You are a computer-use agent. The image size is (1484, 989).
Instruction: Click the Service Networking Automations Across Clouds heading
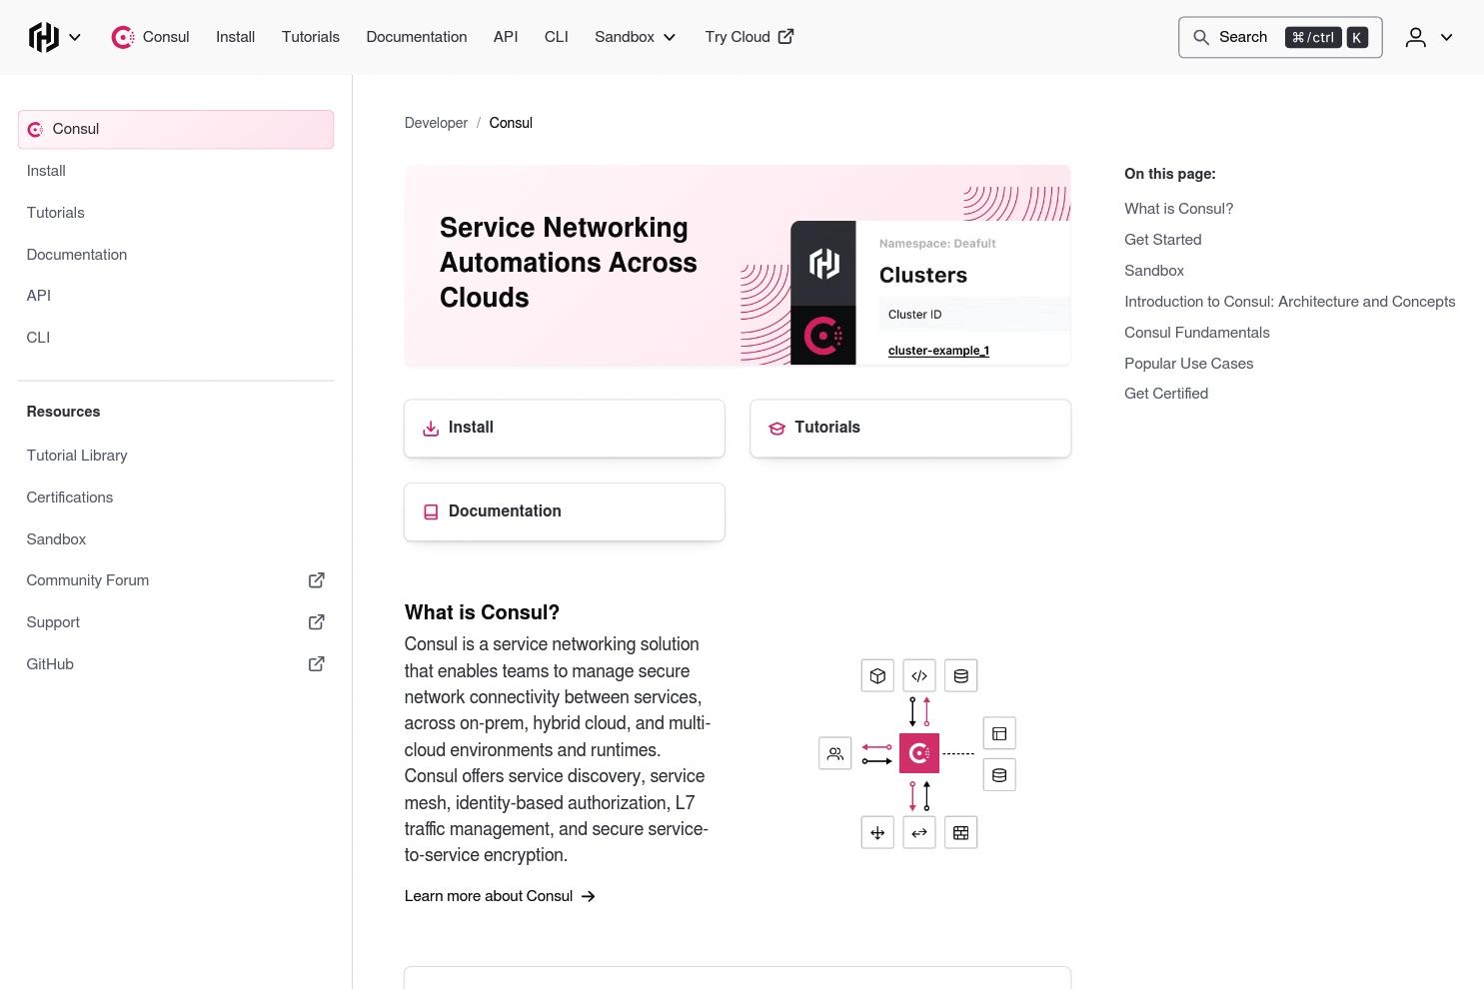pyautogui.click(x=569, y=263)
